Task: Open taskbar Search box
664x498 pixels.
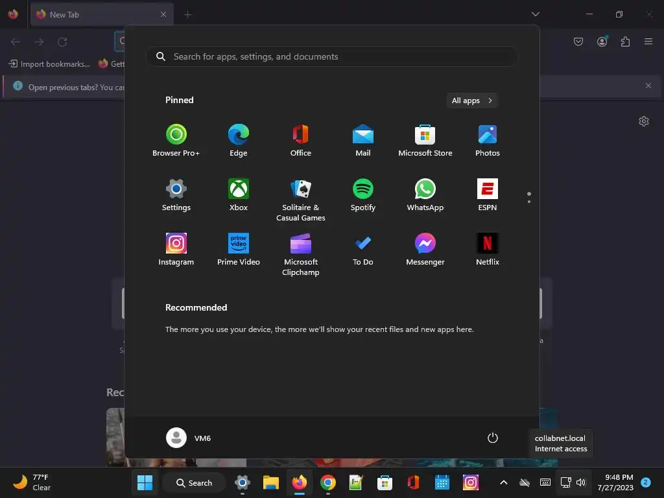Action: (x=194, y=482)
